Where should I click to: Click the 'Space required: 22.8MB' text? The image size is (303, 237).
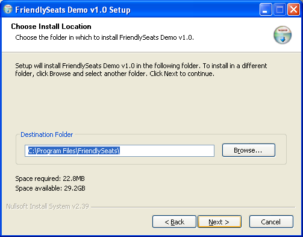pyautogui.click(x=50, y=179)
